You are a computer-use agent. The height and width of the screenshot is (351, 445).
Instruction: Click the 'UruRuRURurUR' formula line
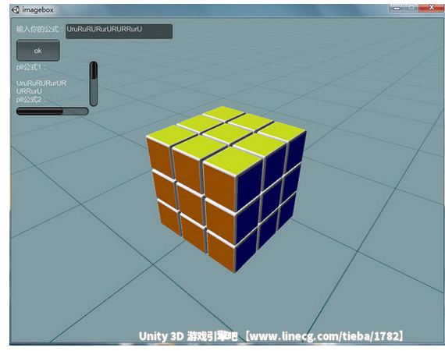click(x=41, y=83)
